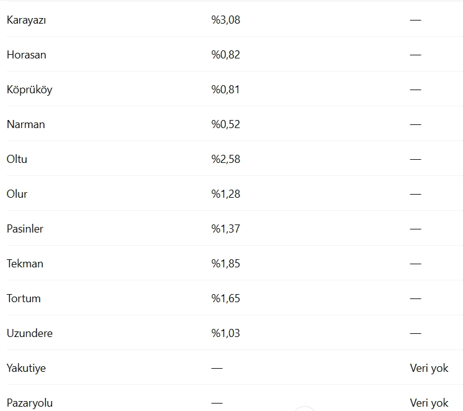Click the Pasinler district name
463x411 pixels.
(25, 229)
